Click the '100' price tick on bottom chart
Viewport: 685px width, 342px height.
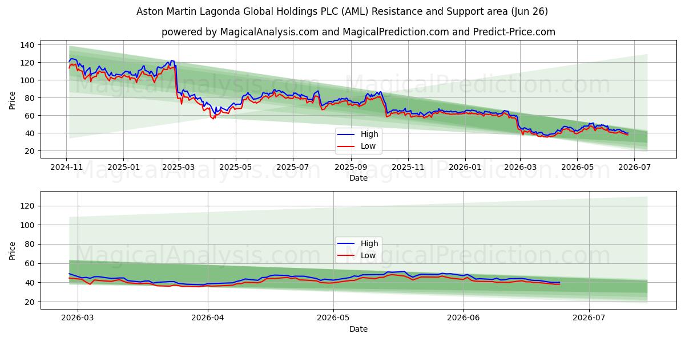point(29,225)
